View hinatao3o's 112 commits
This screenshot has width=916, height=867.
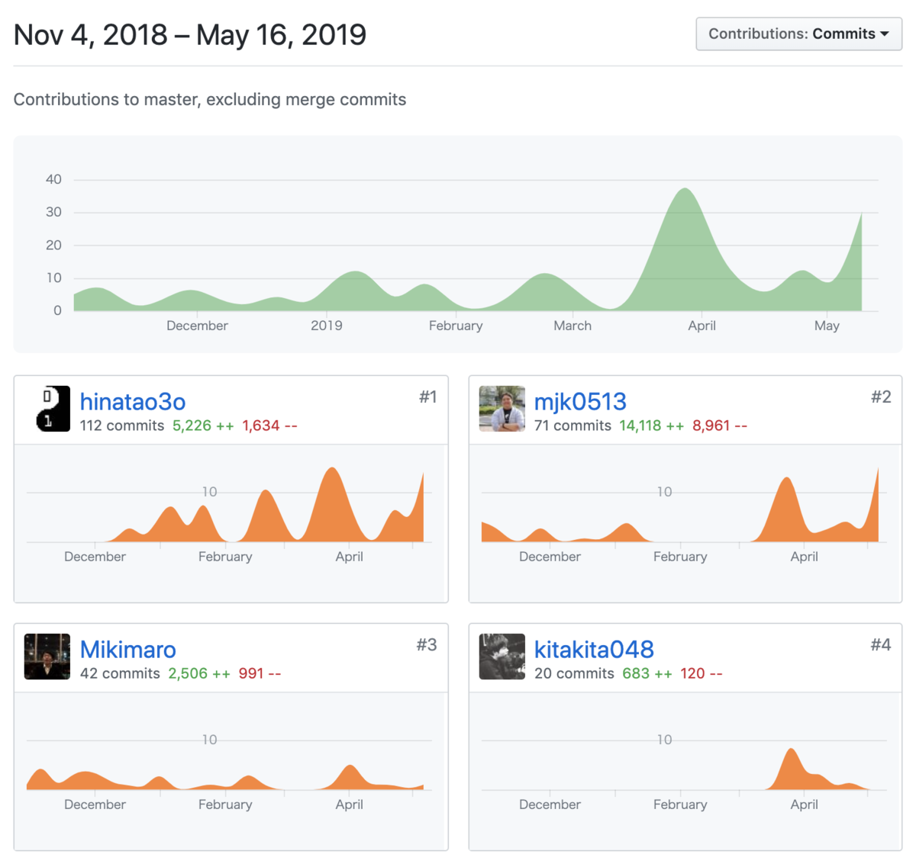click(122, 425)
